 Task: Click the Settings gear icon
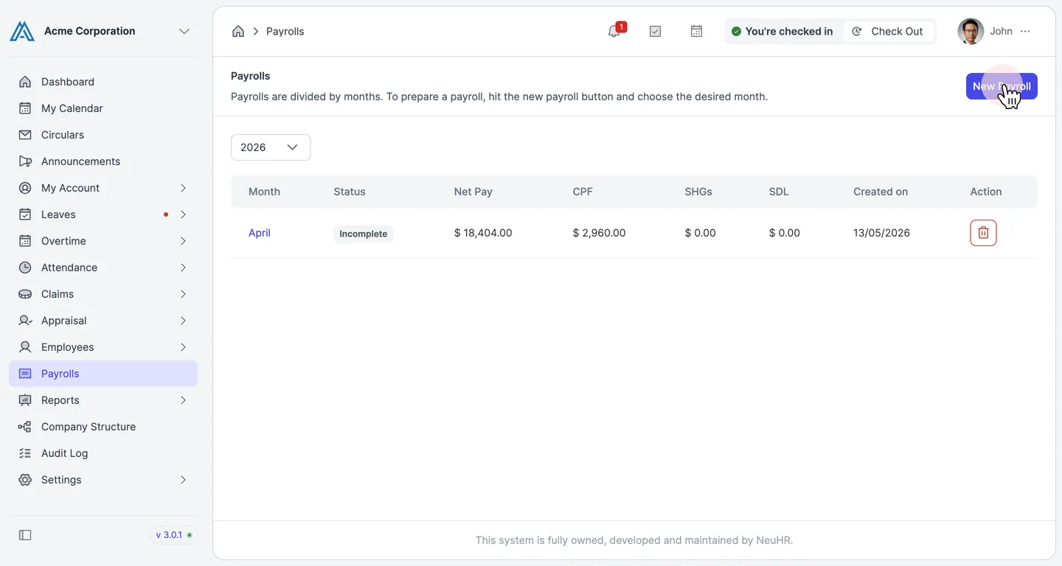[25, 480]
